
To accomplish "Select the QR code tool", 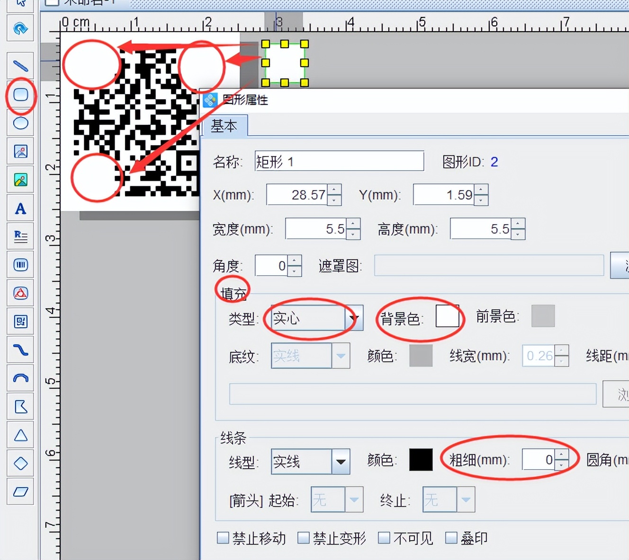I will 20,322.
